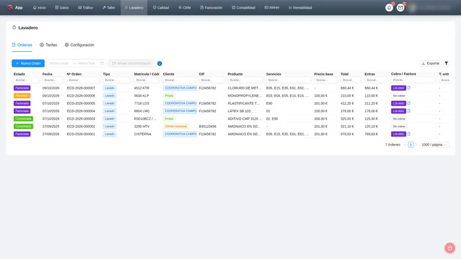Click Completada status of order ECD-2026-000003
The height and width of the screenshot is (259, 461).
click(23, 119)
